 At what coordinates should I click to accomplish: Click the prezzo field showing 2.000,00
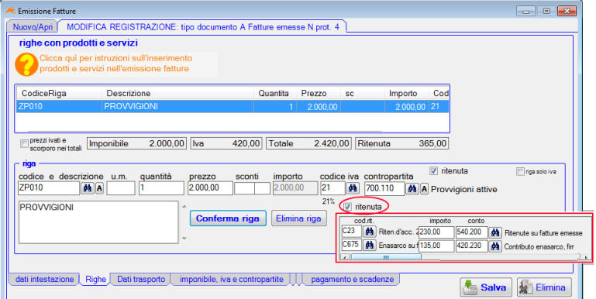point(210,188)
